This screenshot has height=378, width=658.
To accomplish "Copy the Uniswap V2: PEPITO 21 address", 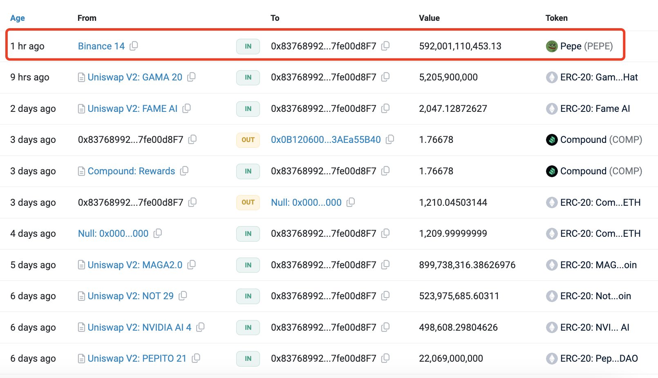I will pyautogui.click(x=196, y=358).
